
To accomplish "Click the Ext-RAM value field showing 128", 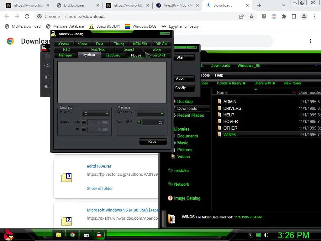I will [153, 122].
